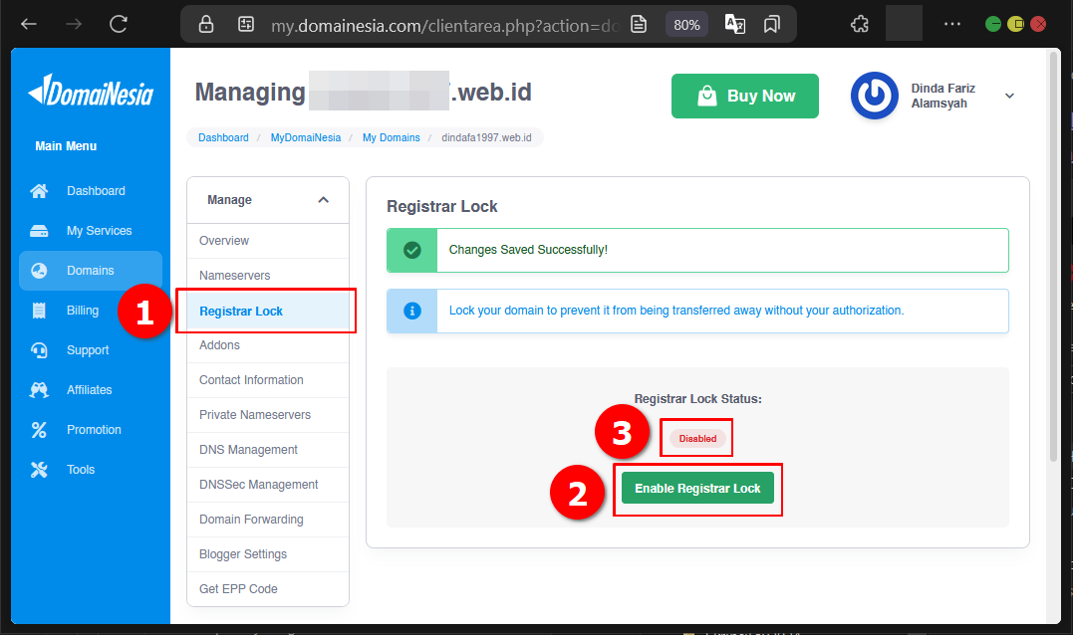Click the translate page icon

click(735, 25)
